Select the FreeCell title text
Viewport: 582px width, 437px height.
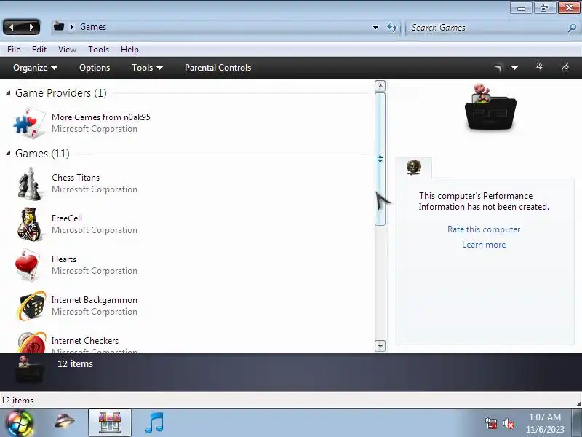67,218
